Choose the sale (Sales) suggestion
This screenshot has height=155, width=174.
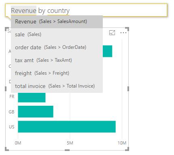(x=57, y=34)
